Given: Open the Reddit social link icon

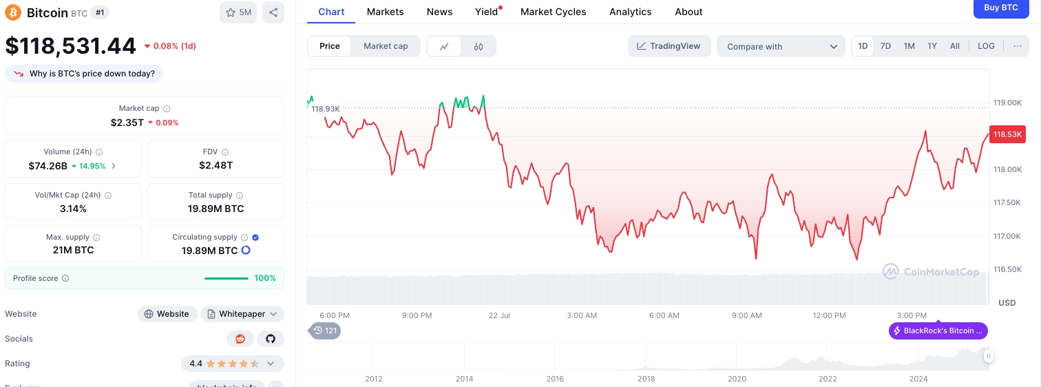Looking at the screenshot, I should pyautogui.click(x=240, y=339).
